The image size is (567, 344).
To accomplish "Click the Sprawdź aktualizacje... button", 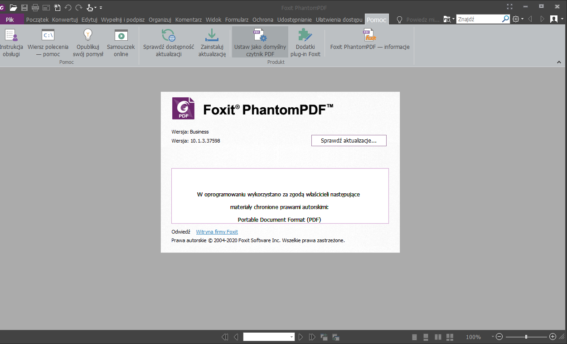I will click(349, 141).
